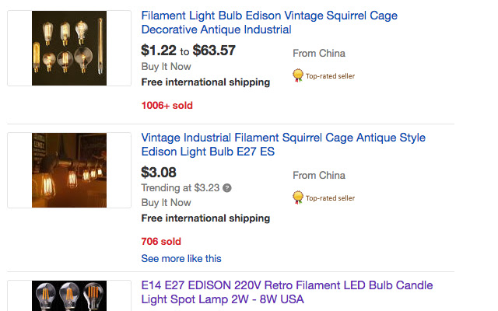Click Top-rated seller text on first listing

pyautogui.click(x=330, y=76)
